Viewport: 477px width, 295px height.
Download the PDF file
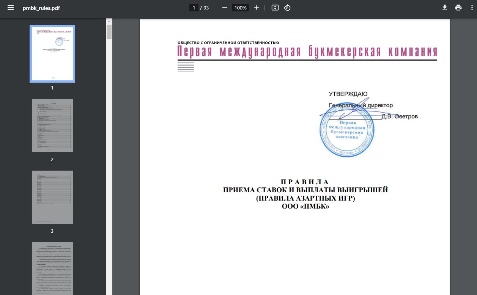445,8
